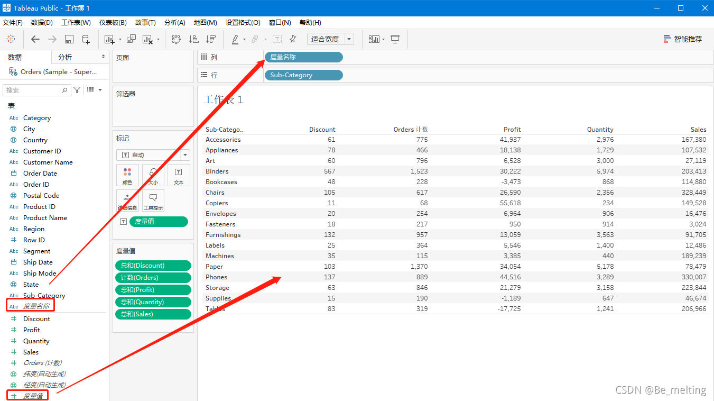Click the 总和(Sales) measure pill
Viewport: 714px width, 401px height.
pos(153,314)
